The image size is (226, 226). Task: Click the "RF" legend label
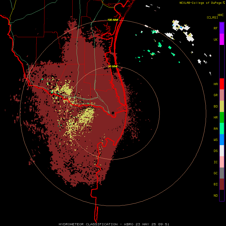point(215,28)
